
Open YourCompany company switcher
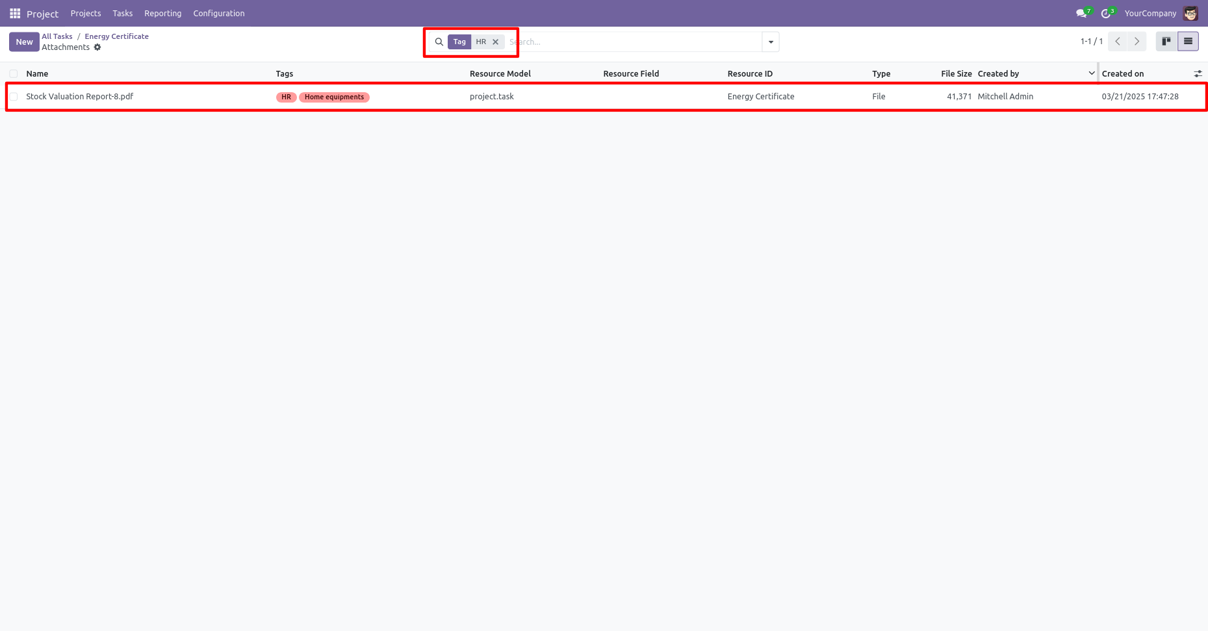(1150, 13)
